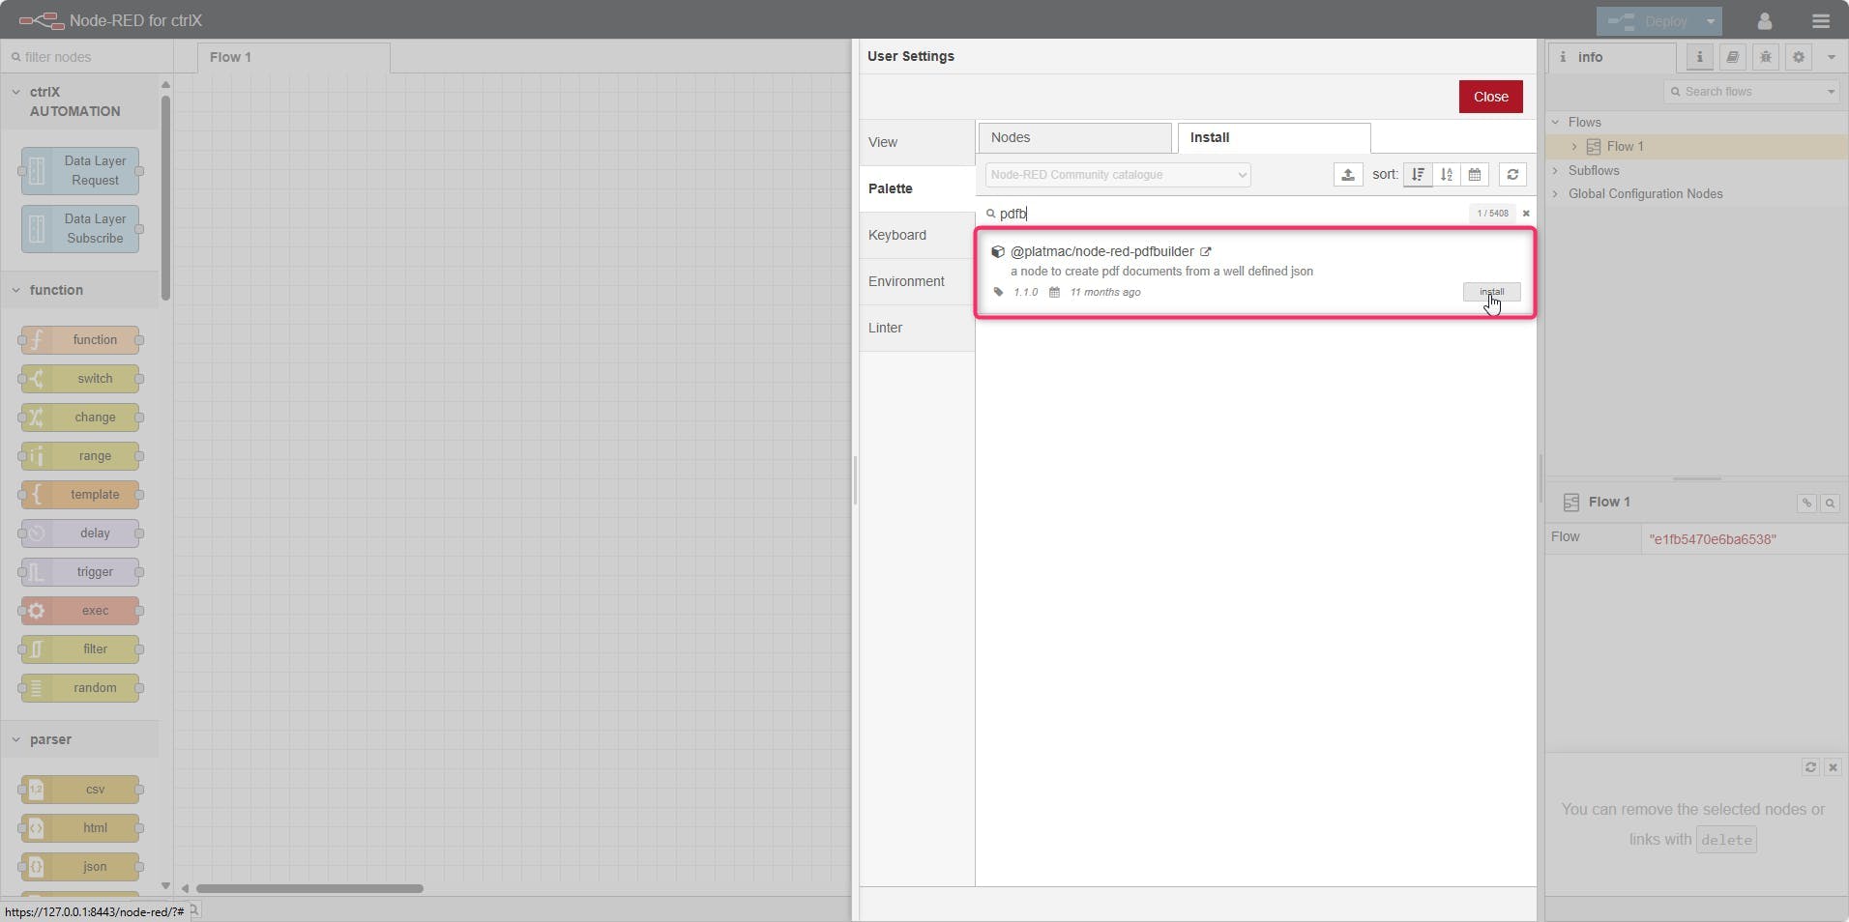Screen dimensions: 1849x922
Task: Open the Flow 1 workspace tab
Action: pyautogui.click(x=294, y=57)
